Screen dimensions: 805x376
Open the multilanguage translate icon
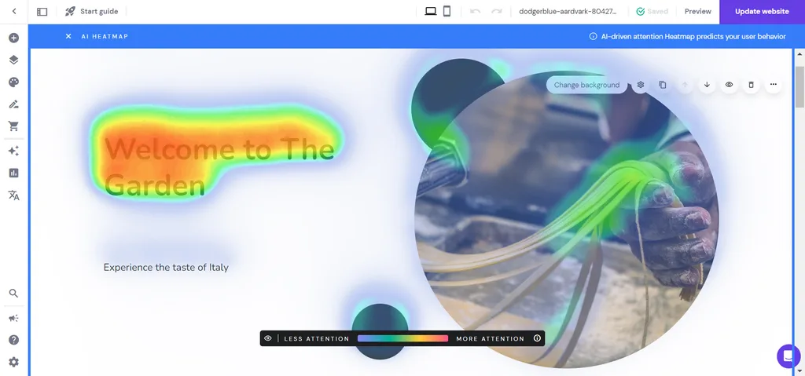[14, 195]
